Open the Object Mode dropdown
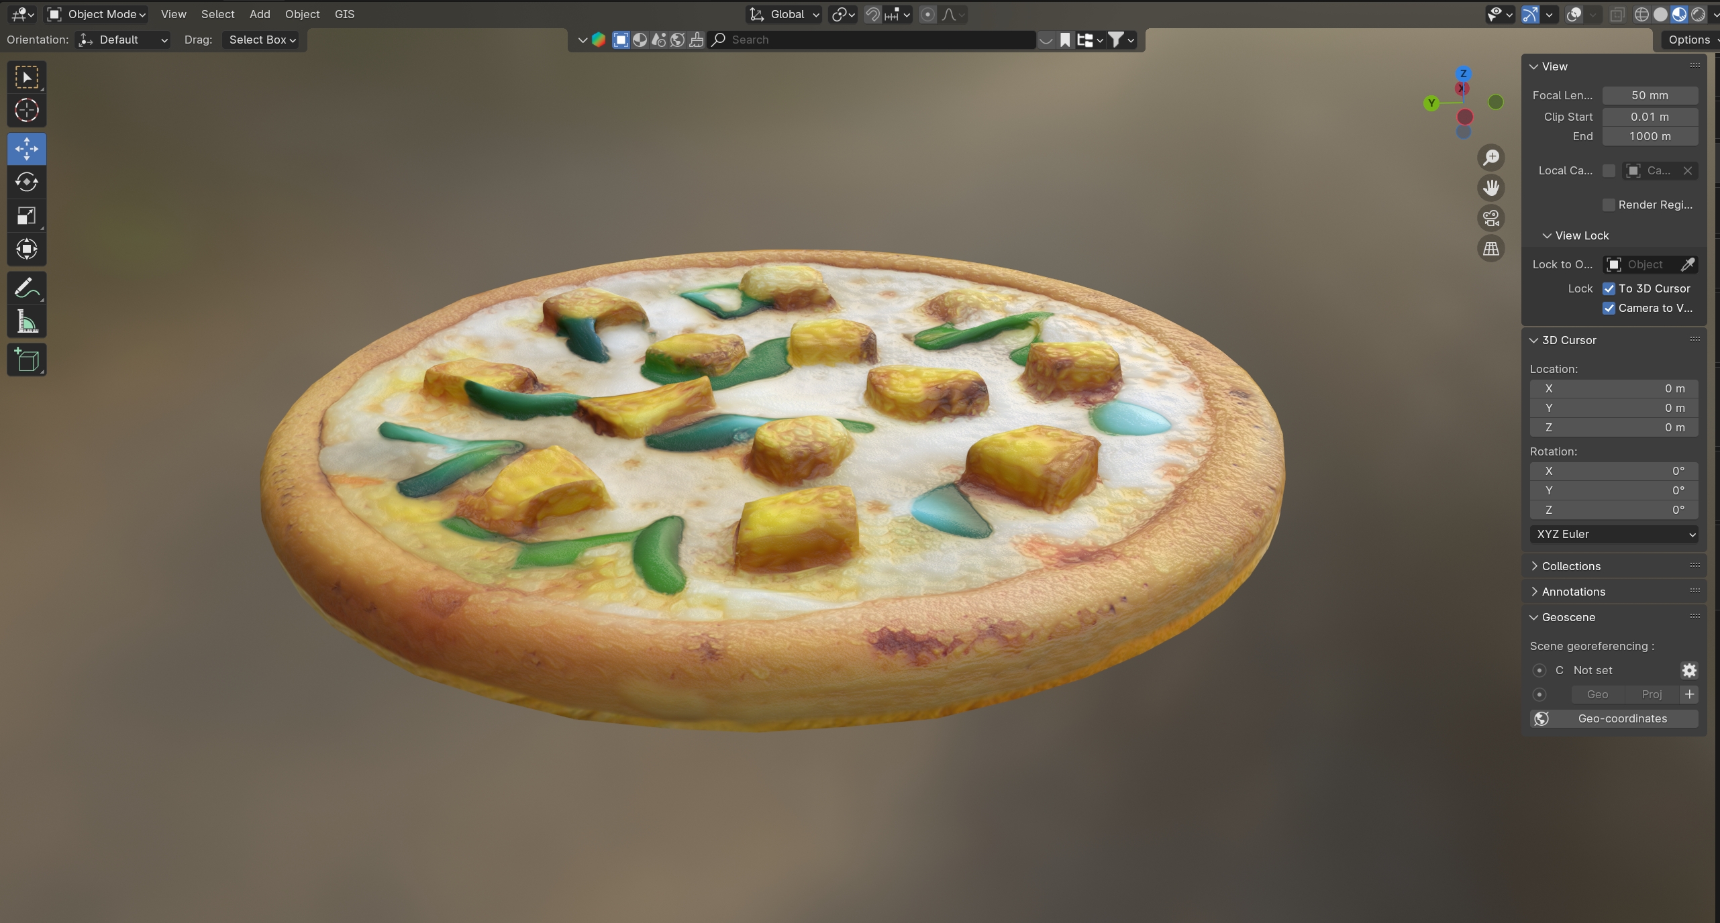This screenshot has height=923, width=1720. pos(97,14)
